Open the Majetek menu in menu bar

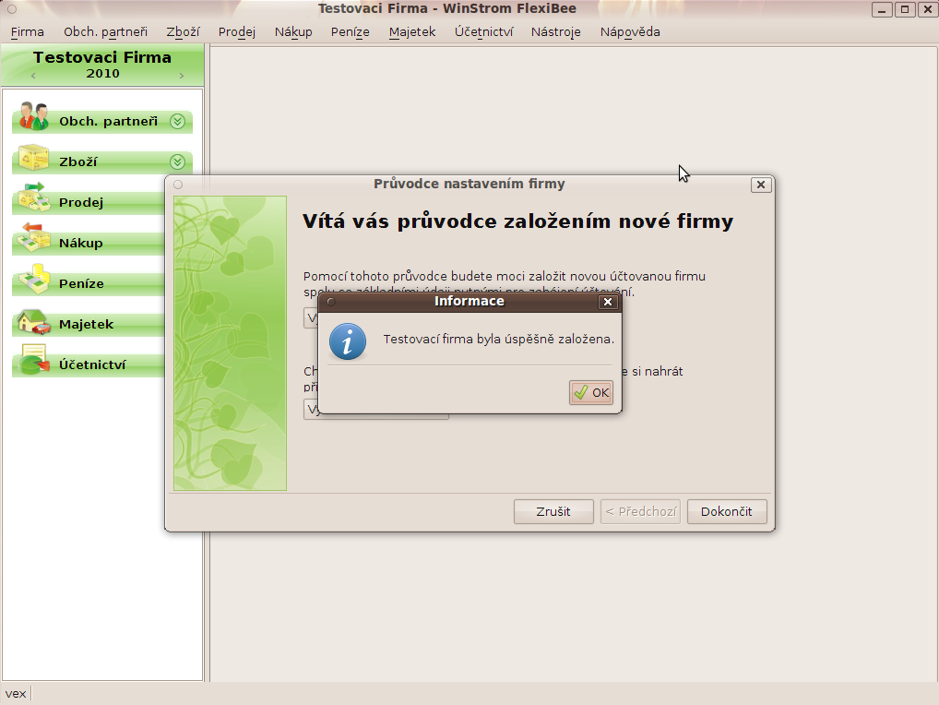(x=412, y=31)
